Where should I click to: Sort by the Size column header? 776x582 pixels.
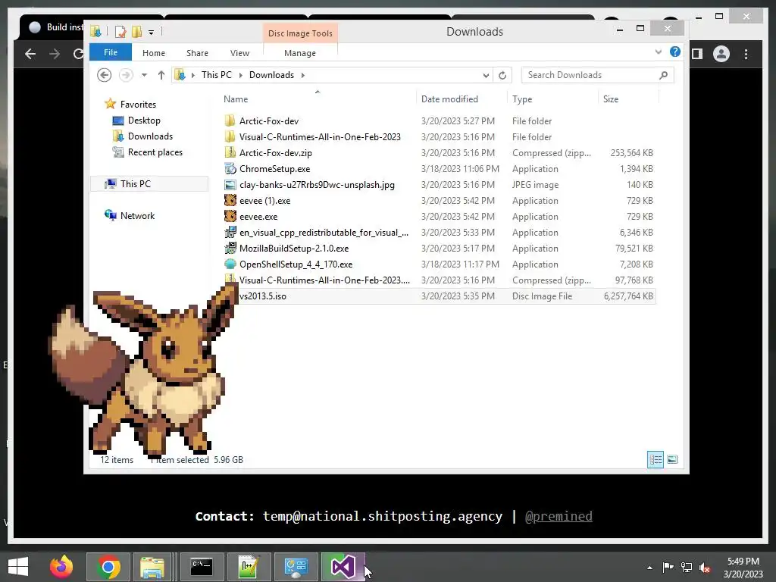pos(611,99)
